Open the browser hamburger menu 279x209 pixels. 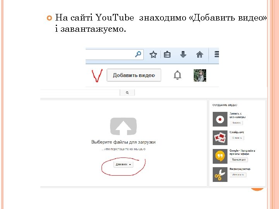[x=217, y=54]
